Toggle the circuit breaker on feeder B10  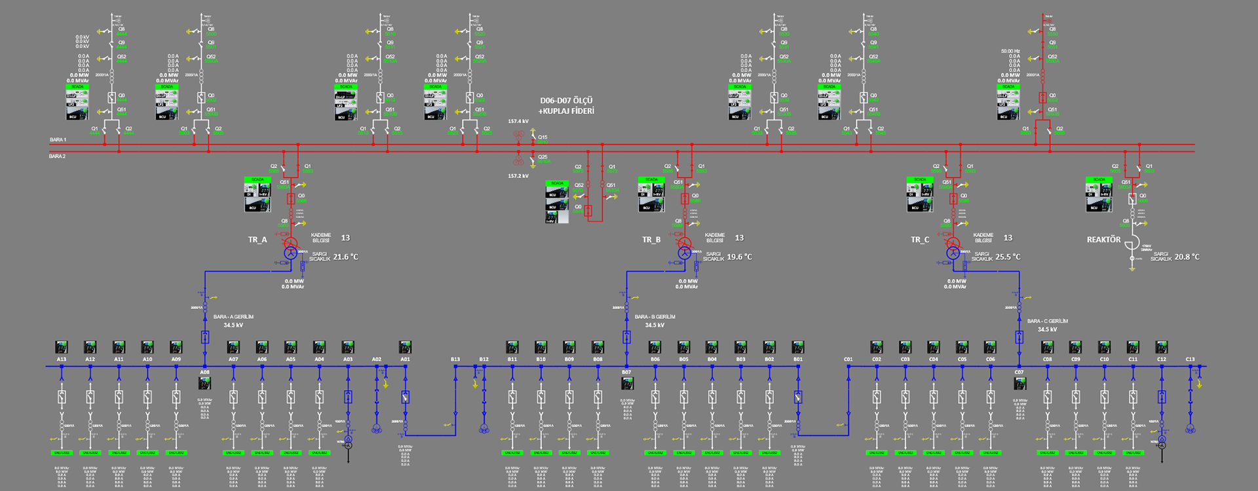[x=541, y=397]
